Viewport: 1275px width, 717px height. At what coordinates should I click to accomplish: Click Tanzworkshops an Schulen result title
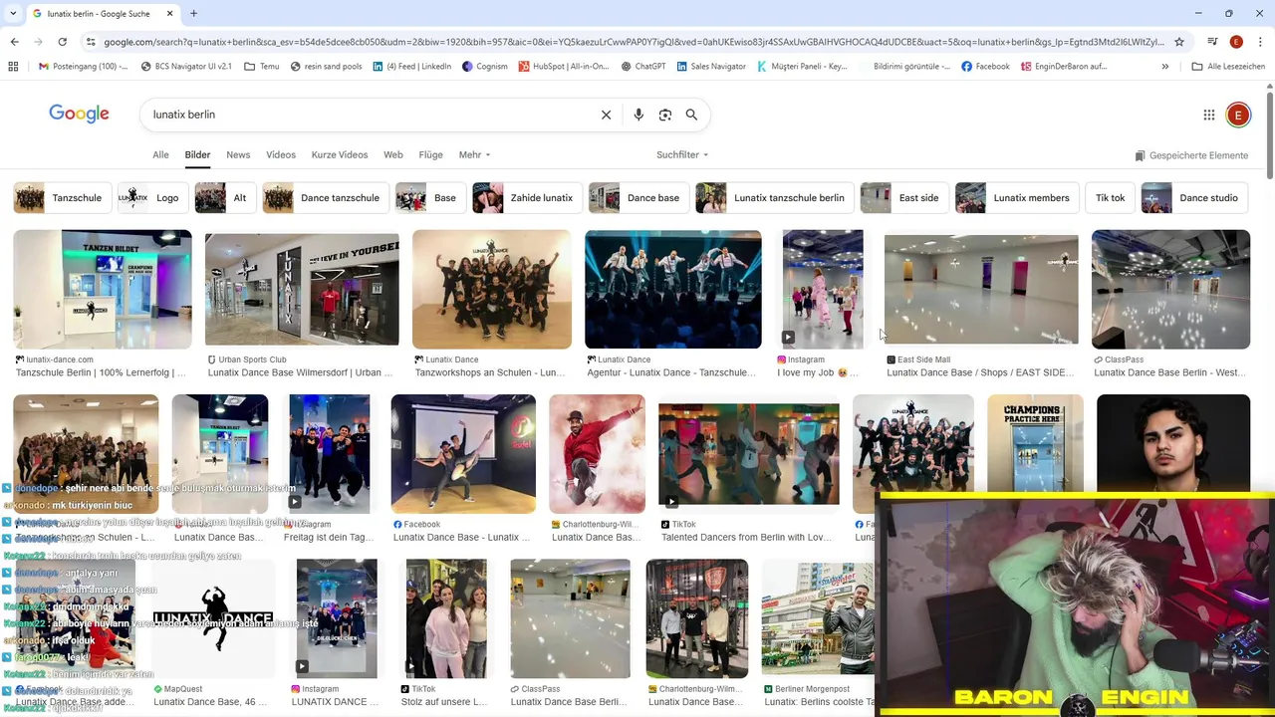pyautogui.click(x=489, y=372)
